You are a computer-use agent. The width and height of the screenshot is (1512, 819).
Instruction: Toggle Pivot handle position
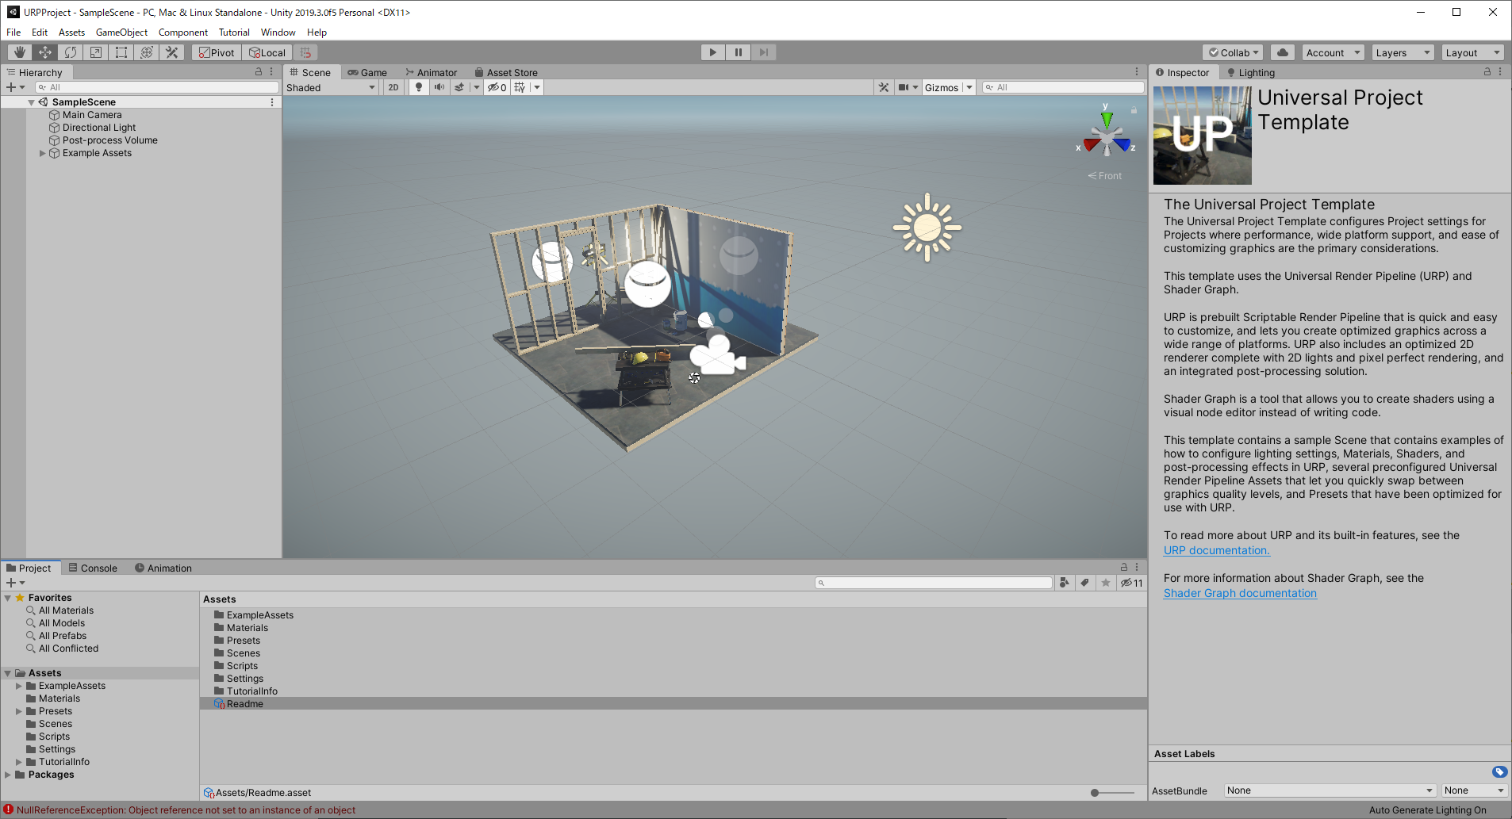(217, 52)
